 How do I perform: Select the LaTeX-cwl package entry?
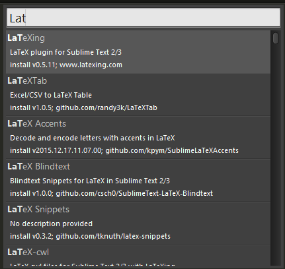[138, 255]
